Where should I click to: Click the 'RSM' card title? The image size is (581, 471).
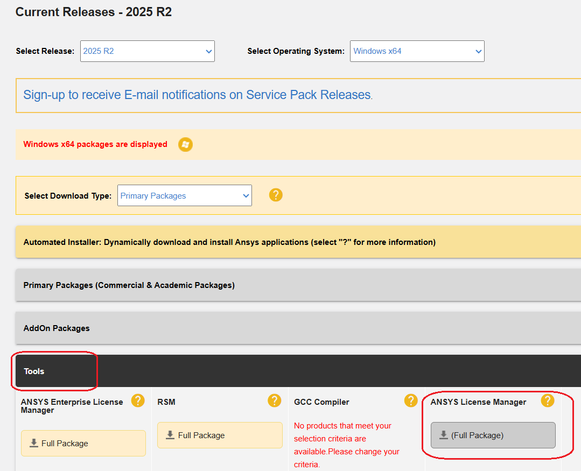click(x=166, y=402)
